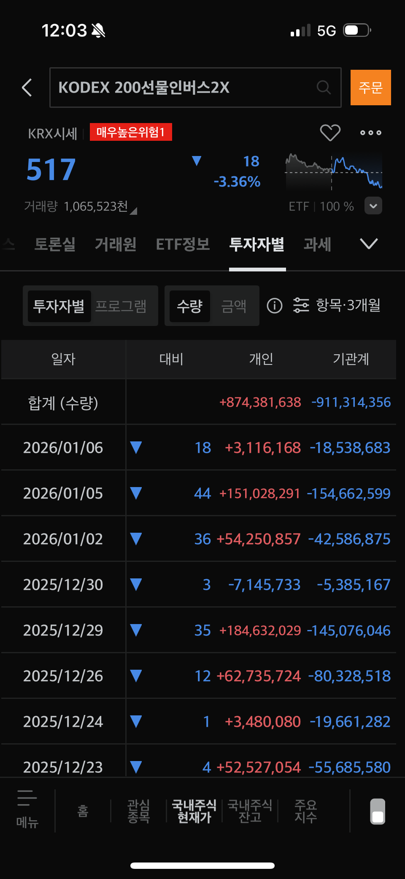Screen dimensions: 405x879
Task: Open 국내주식 잔고 in bottom navigation
Action: [x=250, y=811]
